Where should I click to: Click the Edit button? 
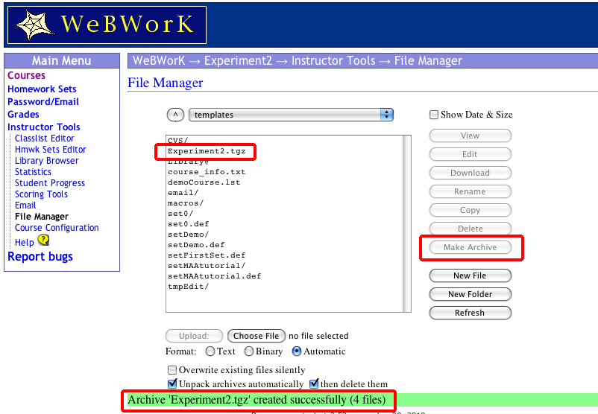point(470,154)
